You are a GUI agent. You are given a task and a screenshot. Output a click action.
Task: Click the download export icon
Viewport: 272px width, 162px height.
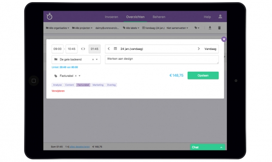[210, 28]
